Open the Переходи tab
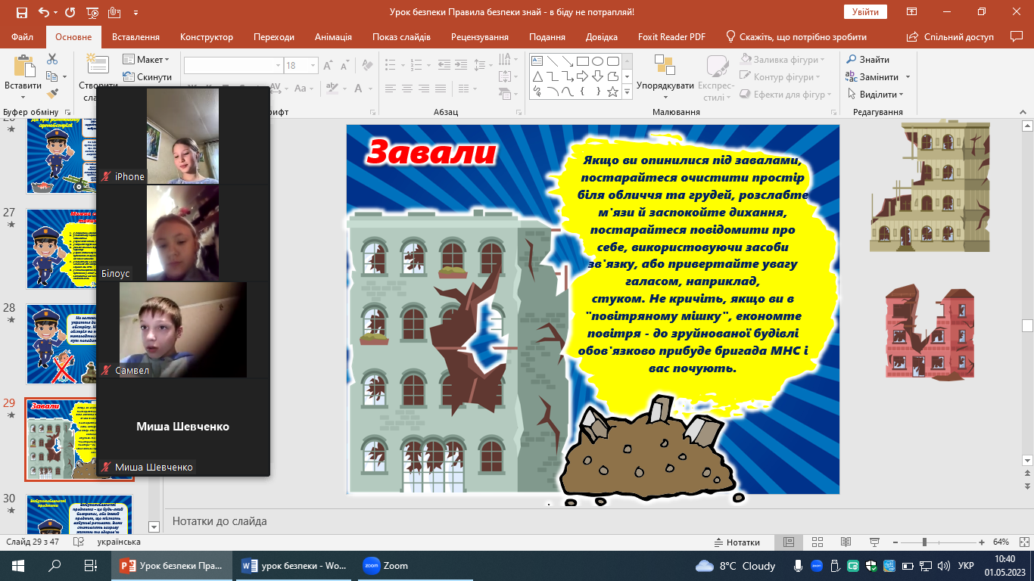 (274, 36)
